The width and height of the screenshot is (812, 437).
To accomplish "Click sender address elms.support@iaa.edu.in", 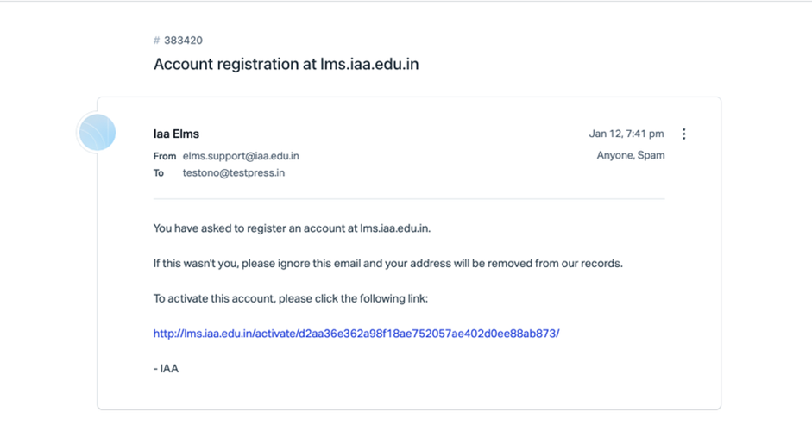I will tap(241, 156).
